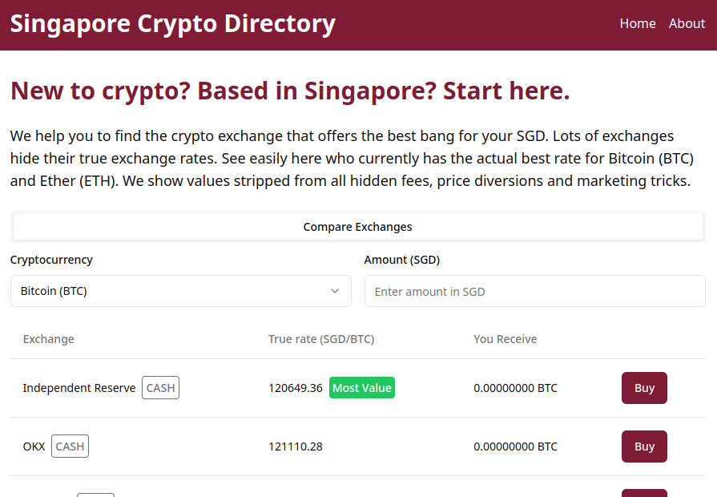This screenshot has width=717, height=497.
Task: Click the 0.00000000 BTC amount for OKX
Action: pyautogui.click(x=515, y=446)
